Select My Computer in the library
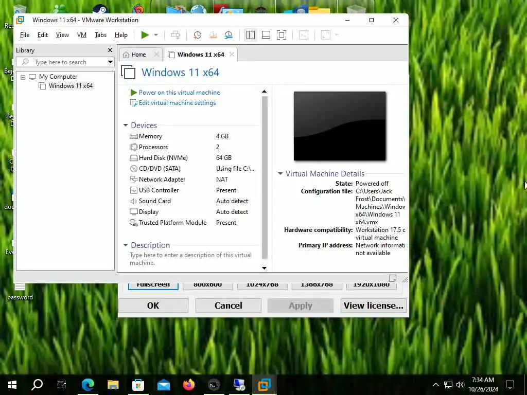Viewport: 527px width, 395px height. click(x=58, y=77)
